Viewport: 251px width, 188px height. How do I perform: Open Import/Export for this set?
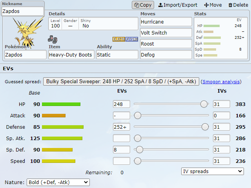pos(178,5)
